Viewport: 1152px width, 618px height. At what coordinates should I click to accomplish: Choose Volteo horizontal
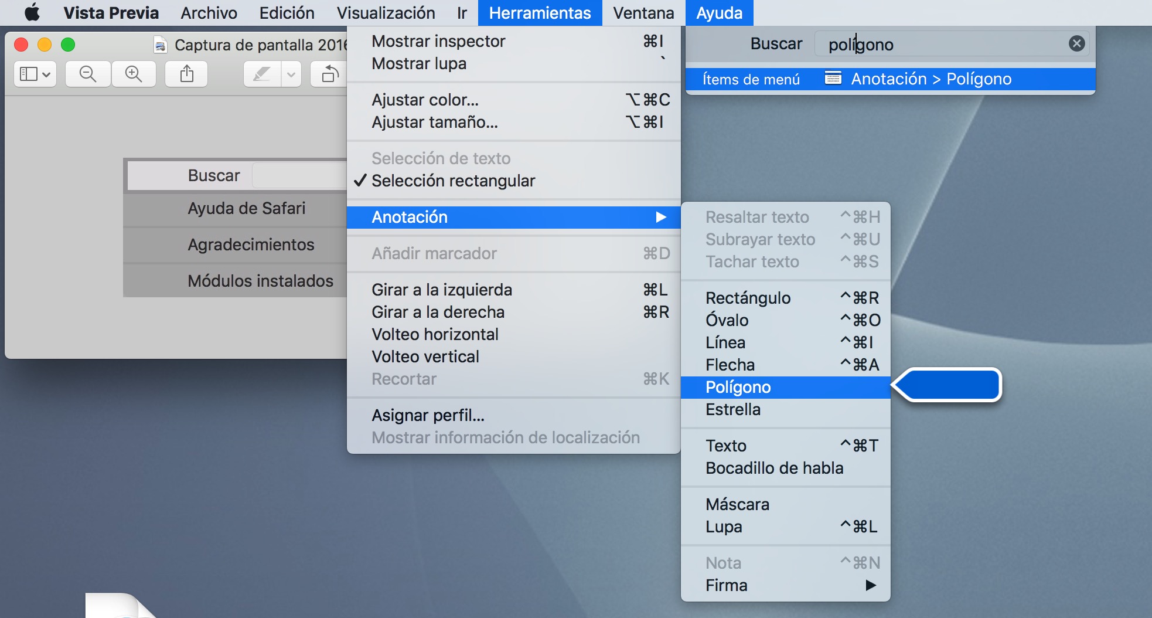(514, 334)
